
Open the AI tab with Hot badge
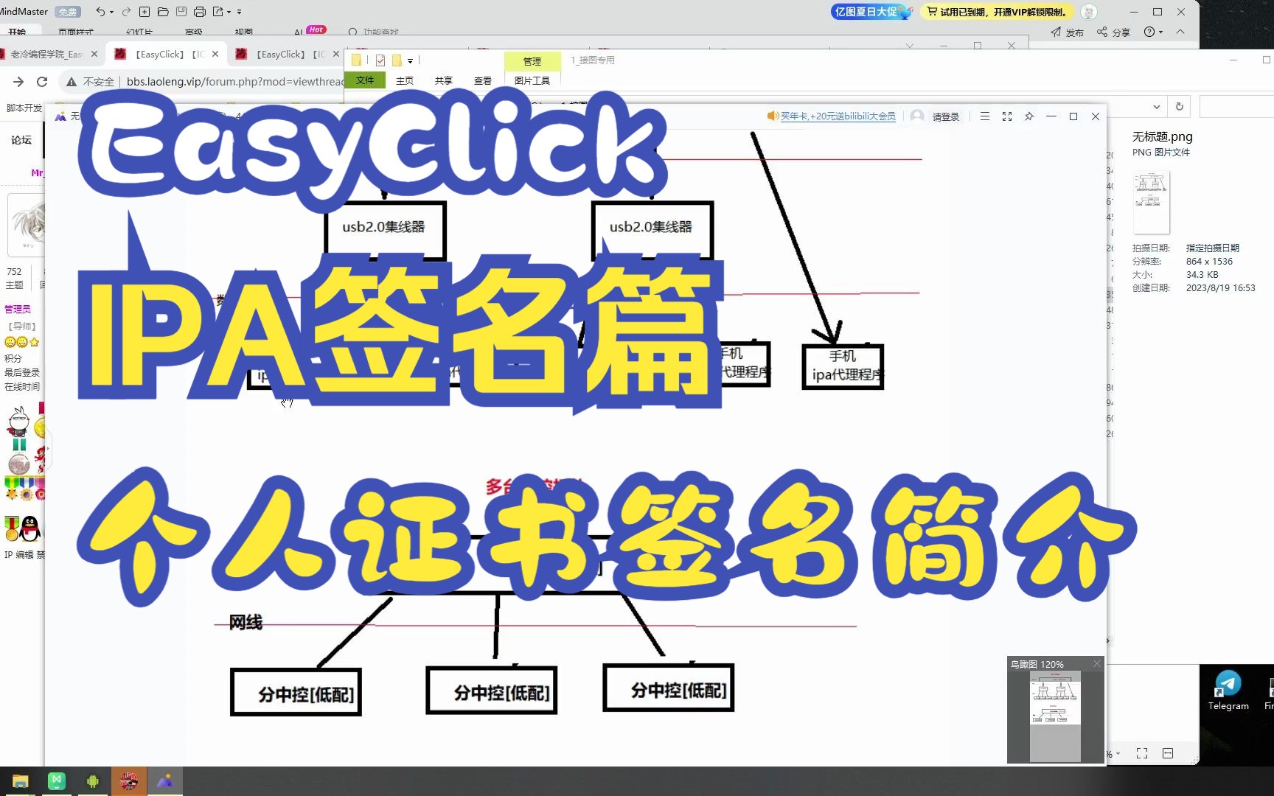coord(309,31)
